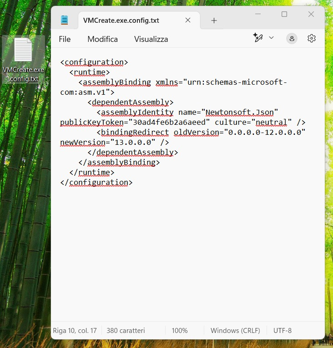The image size is (333, 348).
Task: Click the com:asm.v1"> wrapped line
Action: point(87,92)
